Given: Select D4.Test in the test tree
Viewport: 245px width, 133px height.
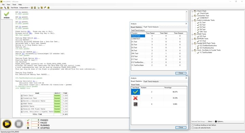Looking at the screenshot, I should point(202,29).
